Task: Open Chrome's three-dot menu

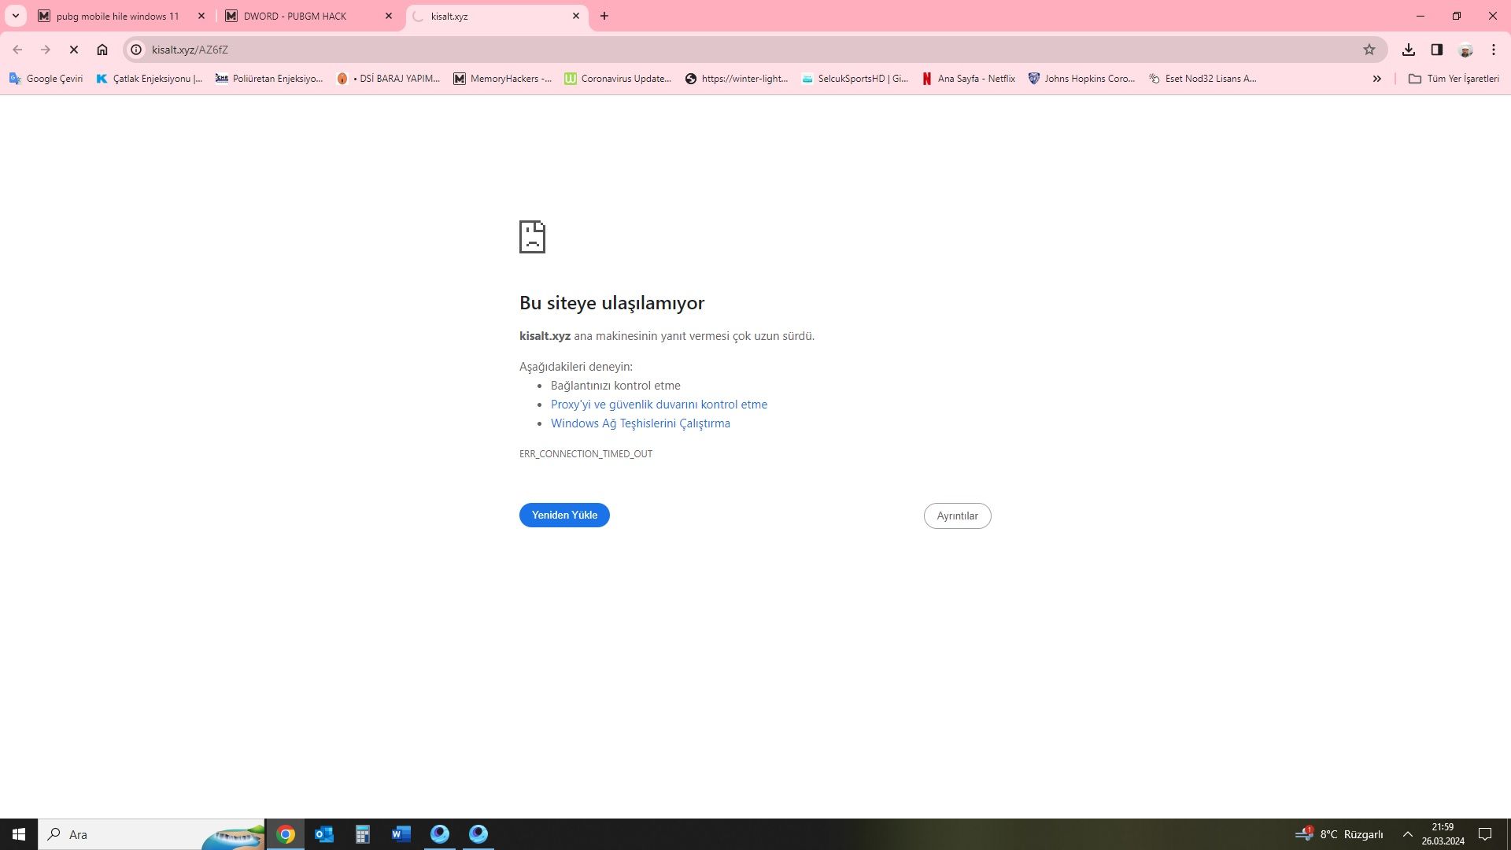Action: pos(1494,50)
